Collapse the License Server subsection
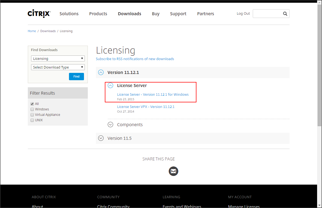The height and width of the screenshot is (208, 322). tap(110, 86)
